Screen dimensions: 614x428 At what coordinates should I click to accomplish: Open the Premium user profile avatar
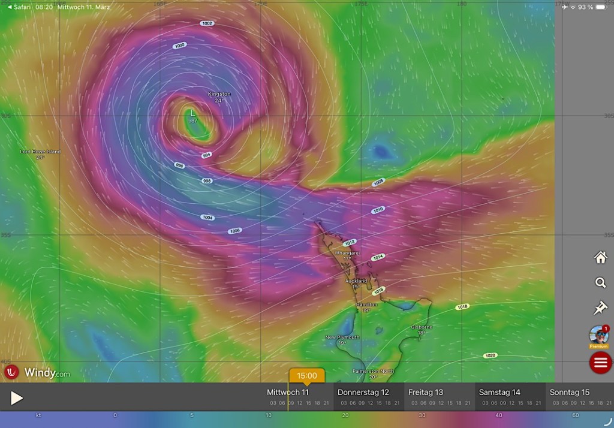(x=599, y=336)
